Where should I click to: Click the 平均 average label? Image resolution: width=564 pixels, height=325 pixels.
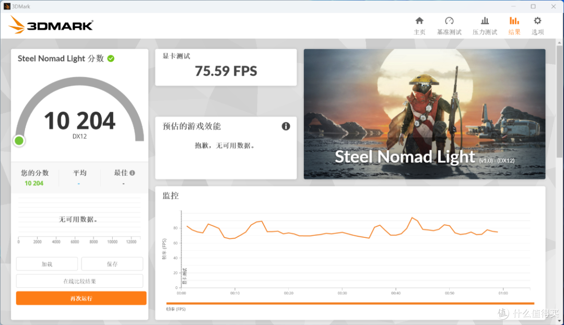click(79, 173)
